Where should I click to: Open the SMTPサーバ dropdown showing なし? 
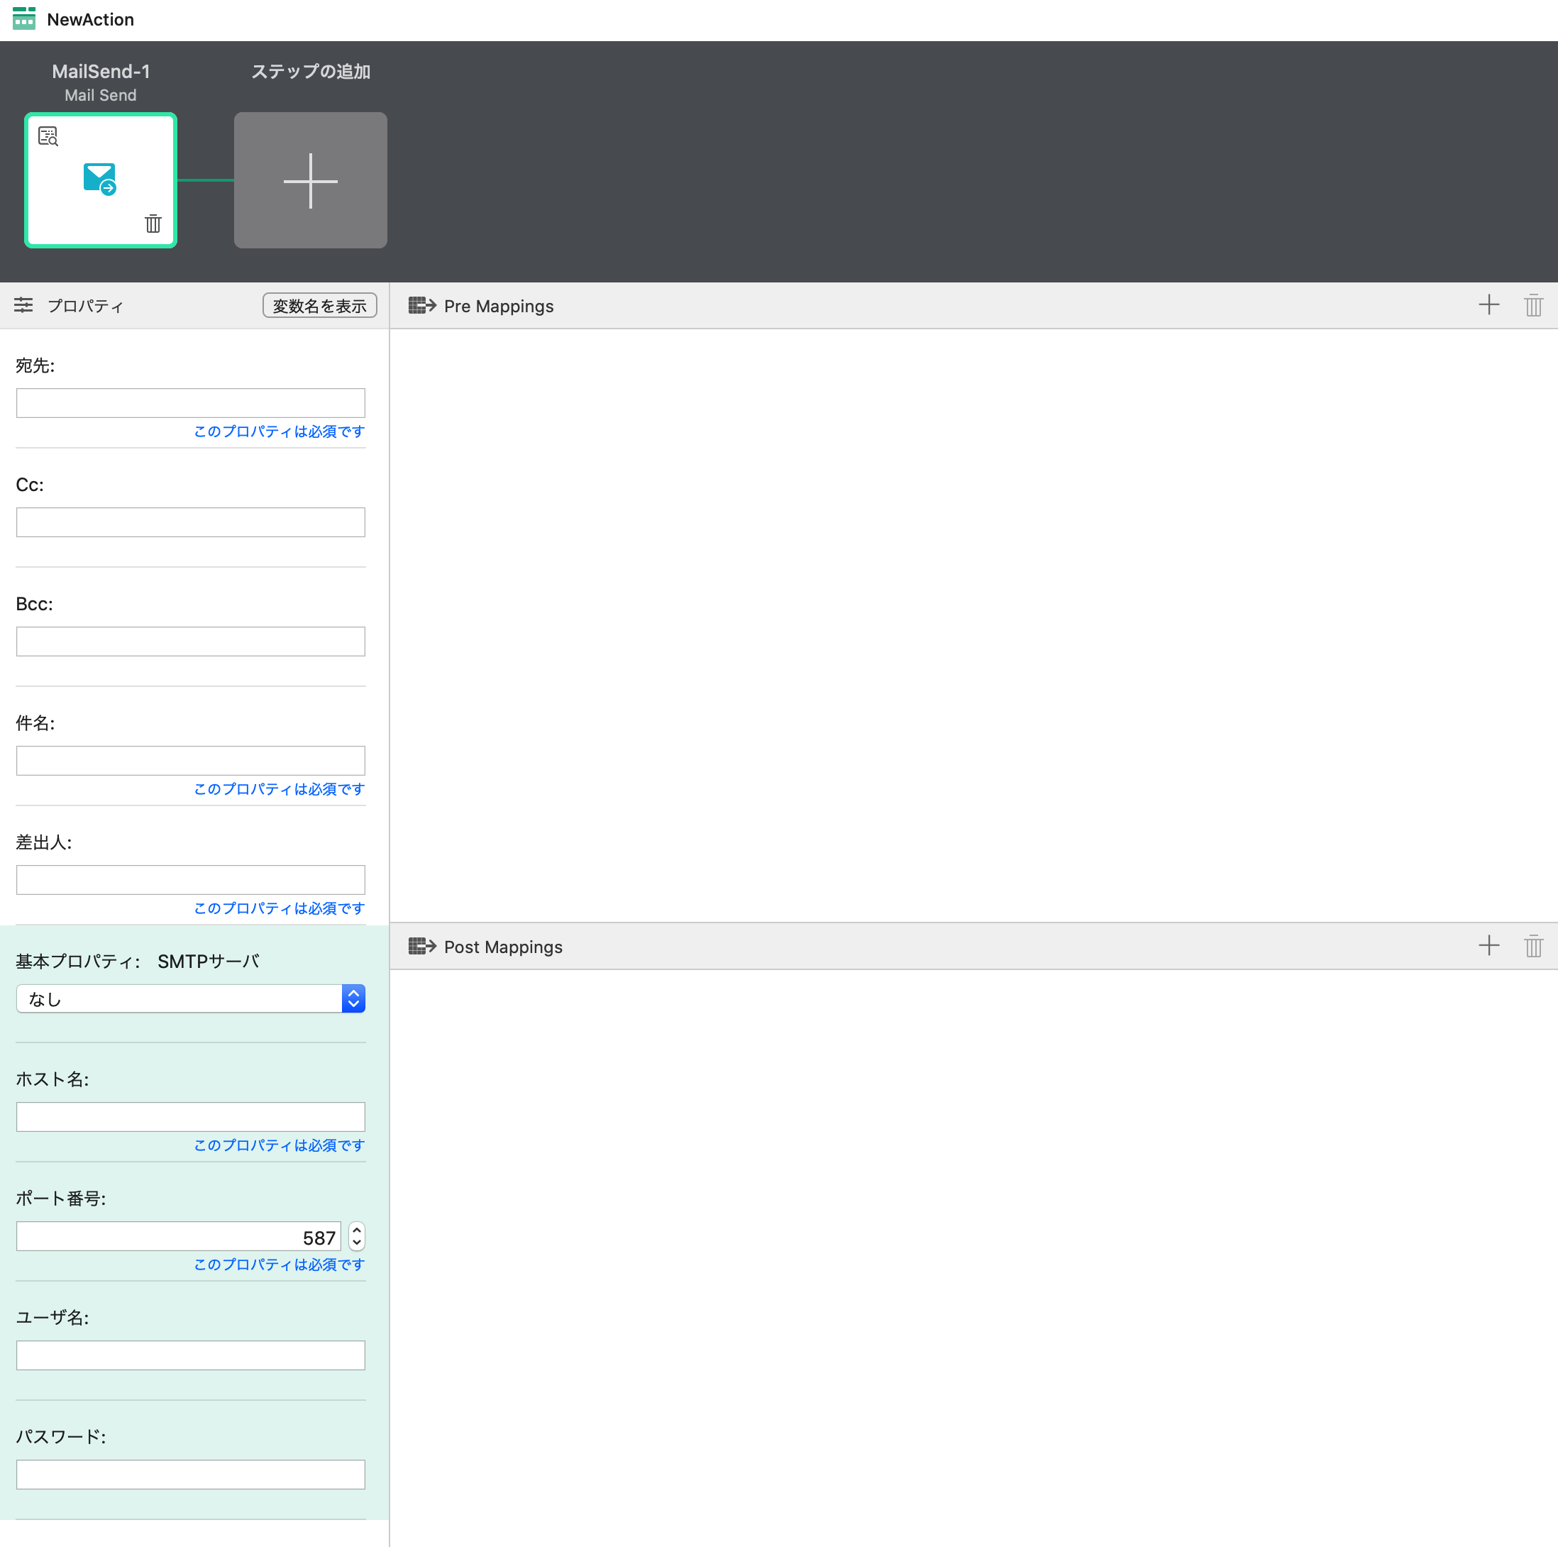point(190,998)
